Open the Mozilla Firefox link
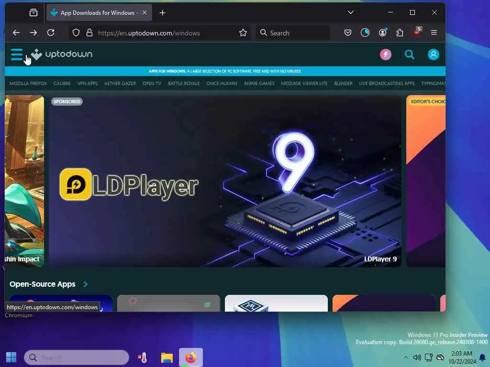490x367 pixels. coord(28,83)
